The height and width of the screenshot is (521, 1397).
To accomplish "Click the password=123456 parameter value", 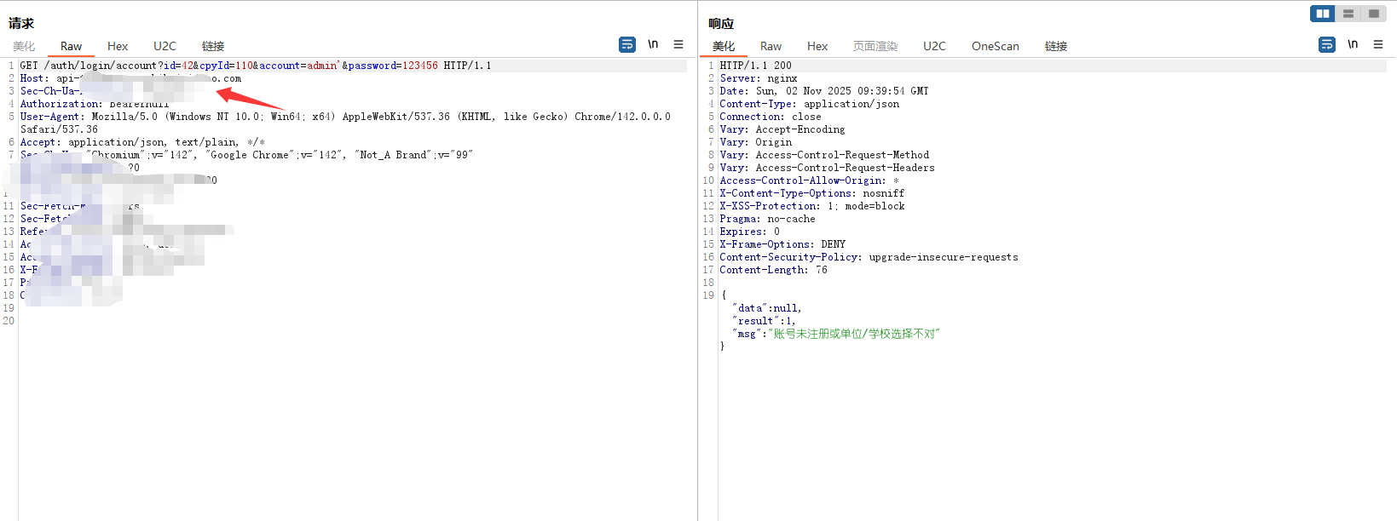I will 420,66.
